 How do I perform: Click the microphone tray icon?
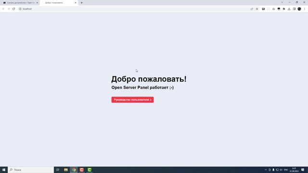273,170
